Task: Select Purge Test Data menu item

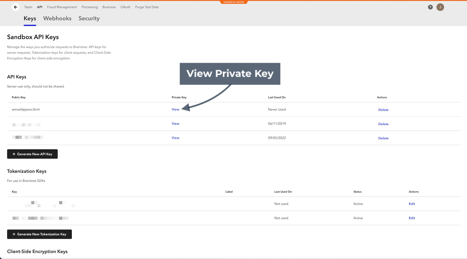Action: [147, 7]
